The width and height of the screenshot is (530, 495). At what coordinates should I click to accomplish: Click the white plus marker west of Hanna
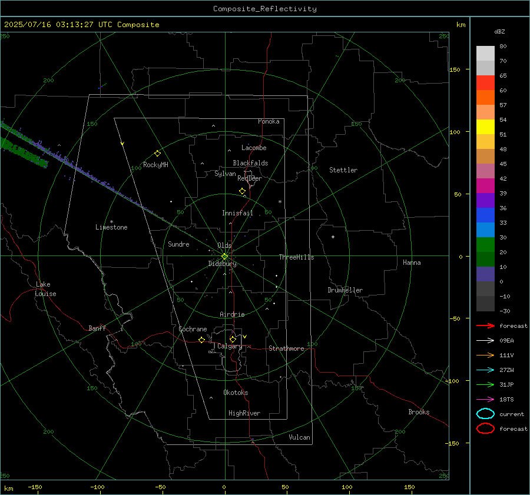click(333, 237)
